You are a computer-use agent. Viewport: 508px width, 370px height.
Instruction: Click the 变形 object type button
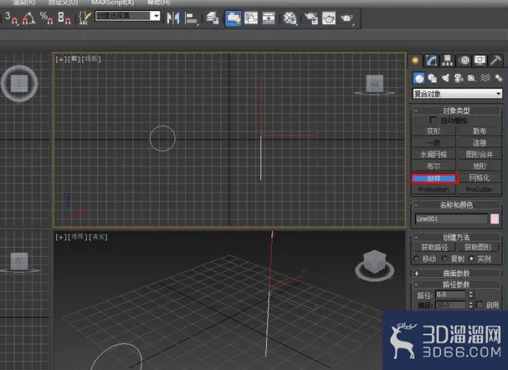pos(434,131)
